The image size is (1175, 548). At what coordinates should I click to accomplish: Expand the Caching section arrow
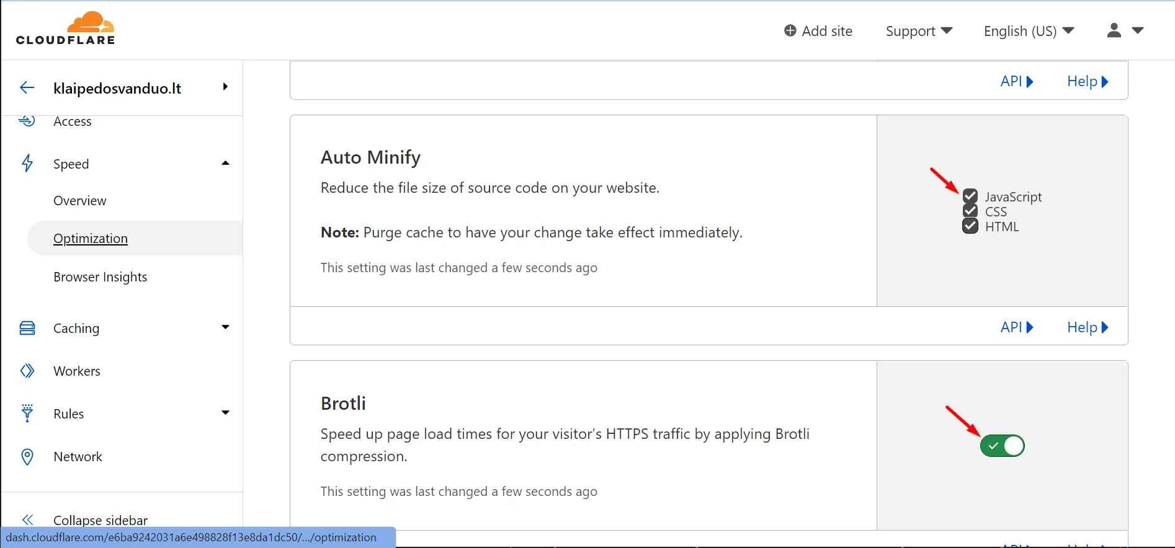[225, 327]
